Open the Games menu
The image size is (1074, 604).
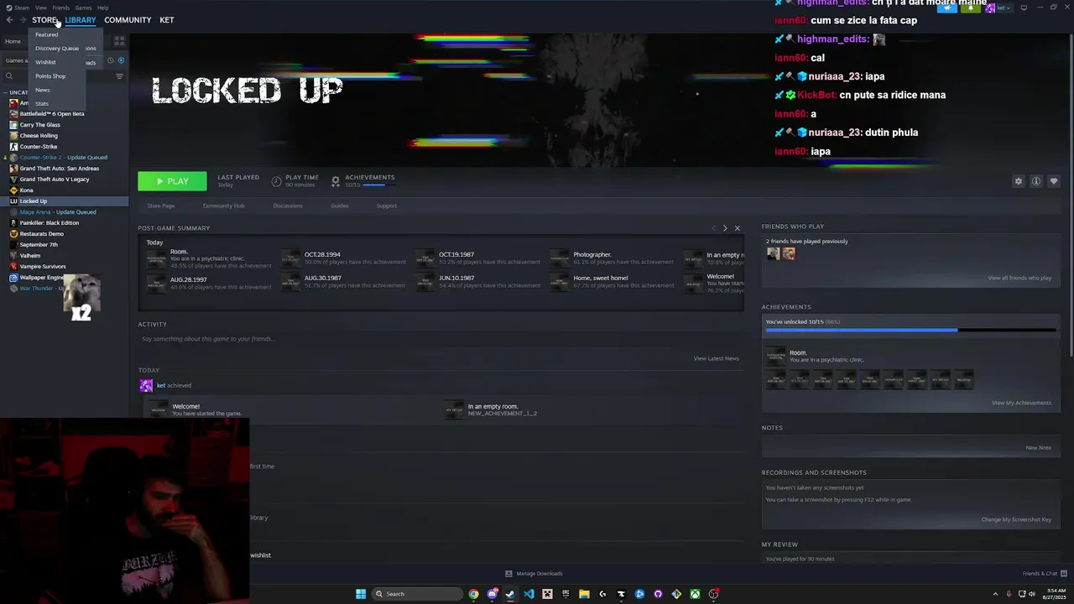pyautogui.click(x=83, y=8)
